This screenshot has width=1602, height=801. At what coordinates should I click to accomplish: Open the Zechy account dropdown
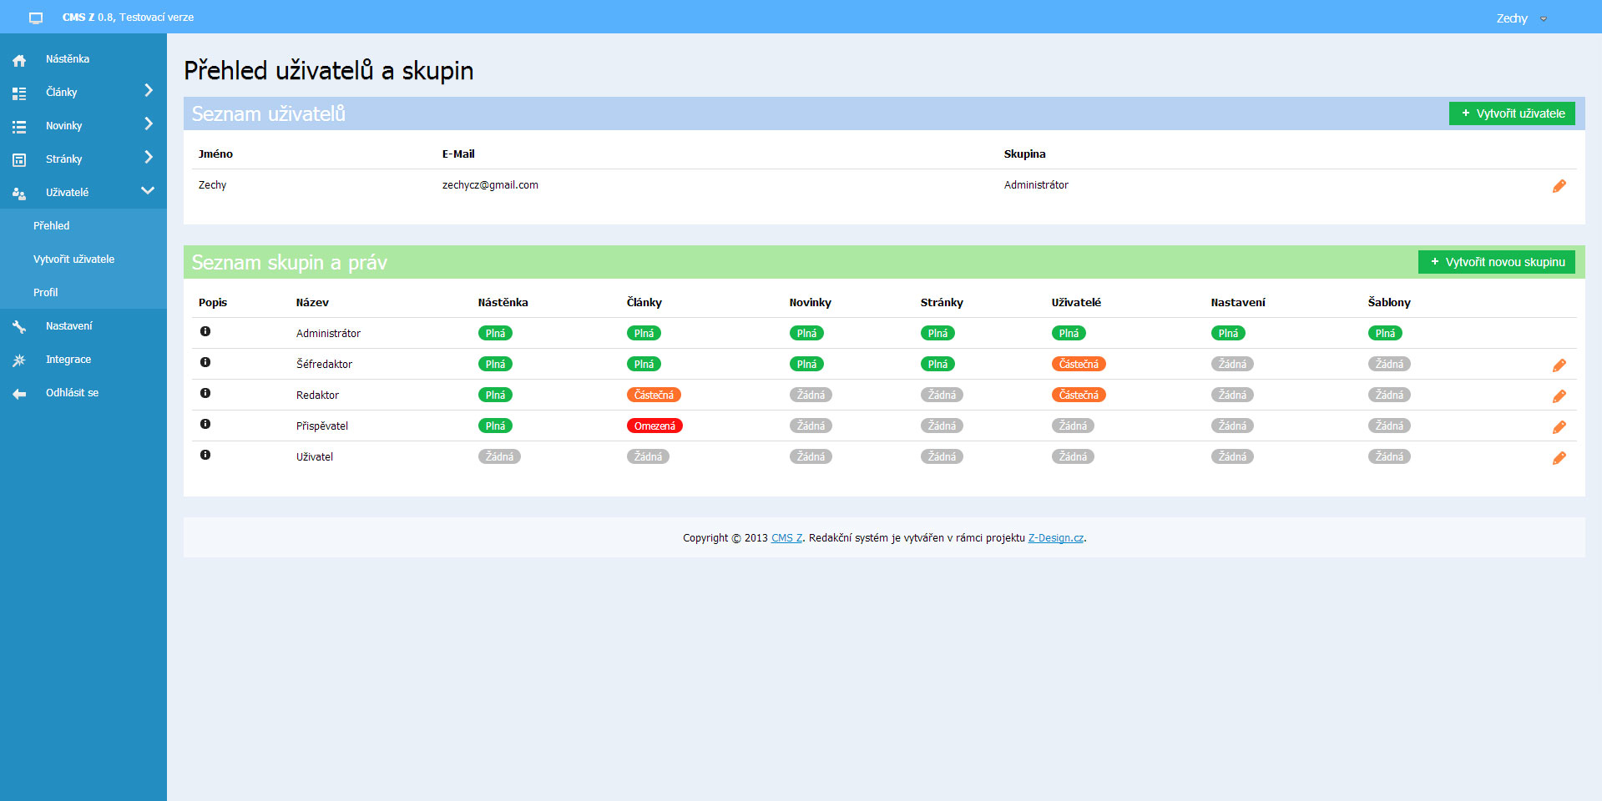click(1520, 18)
